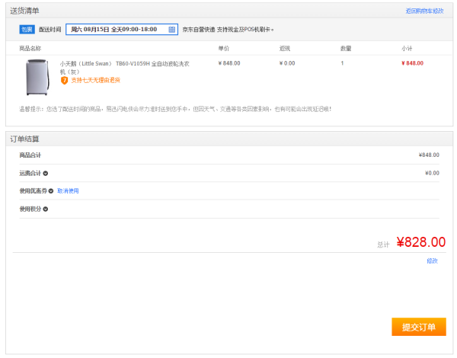This screenshot has height=358, width=457.
Task: Click the 总计 label
Action: pyautogui.click(x=383, y=245)
